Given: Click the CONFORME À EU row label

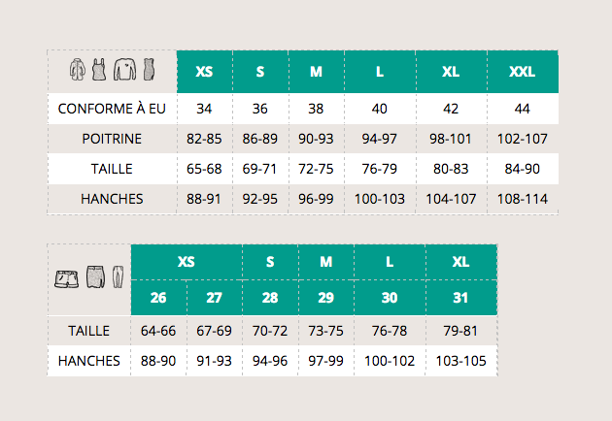Looking at the screenshot, I should [112, 109].
